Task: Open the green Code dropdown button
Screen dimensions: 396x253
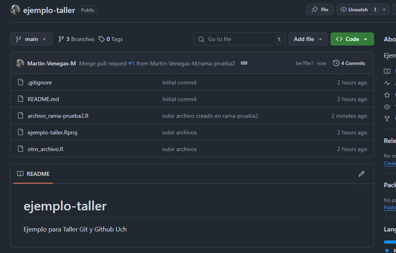Action: pyautogui.click(x=352, y=39)
